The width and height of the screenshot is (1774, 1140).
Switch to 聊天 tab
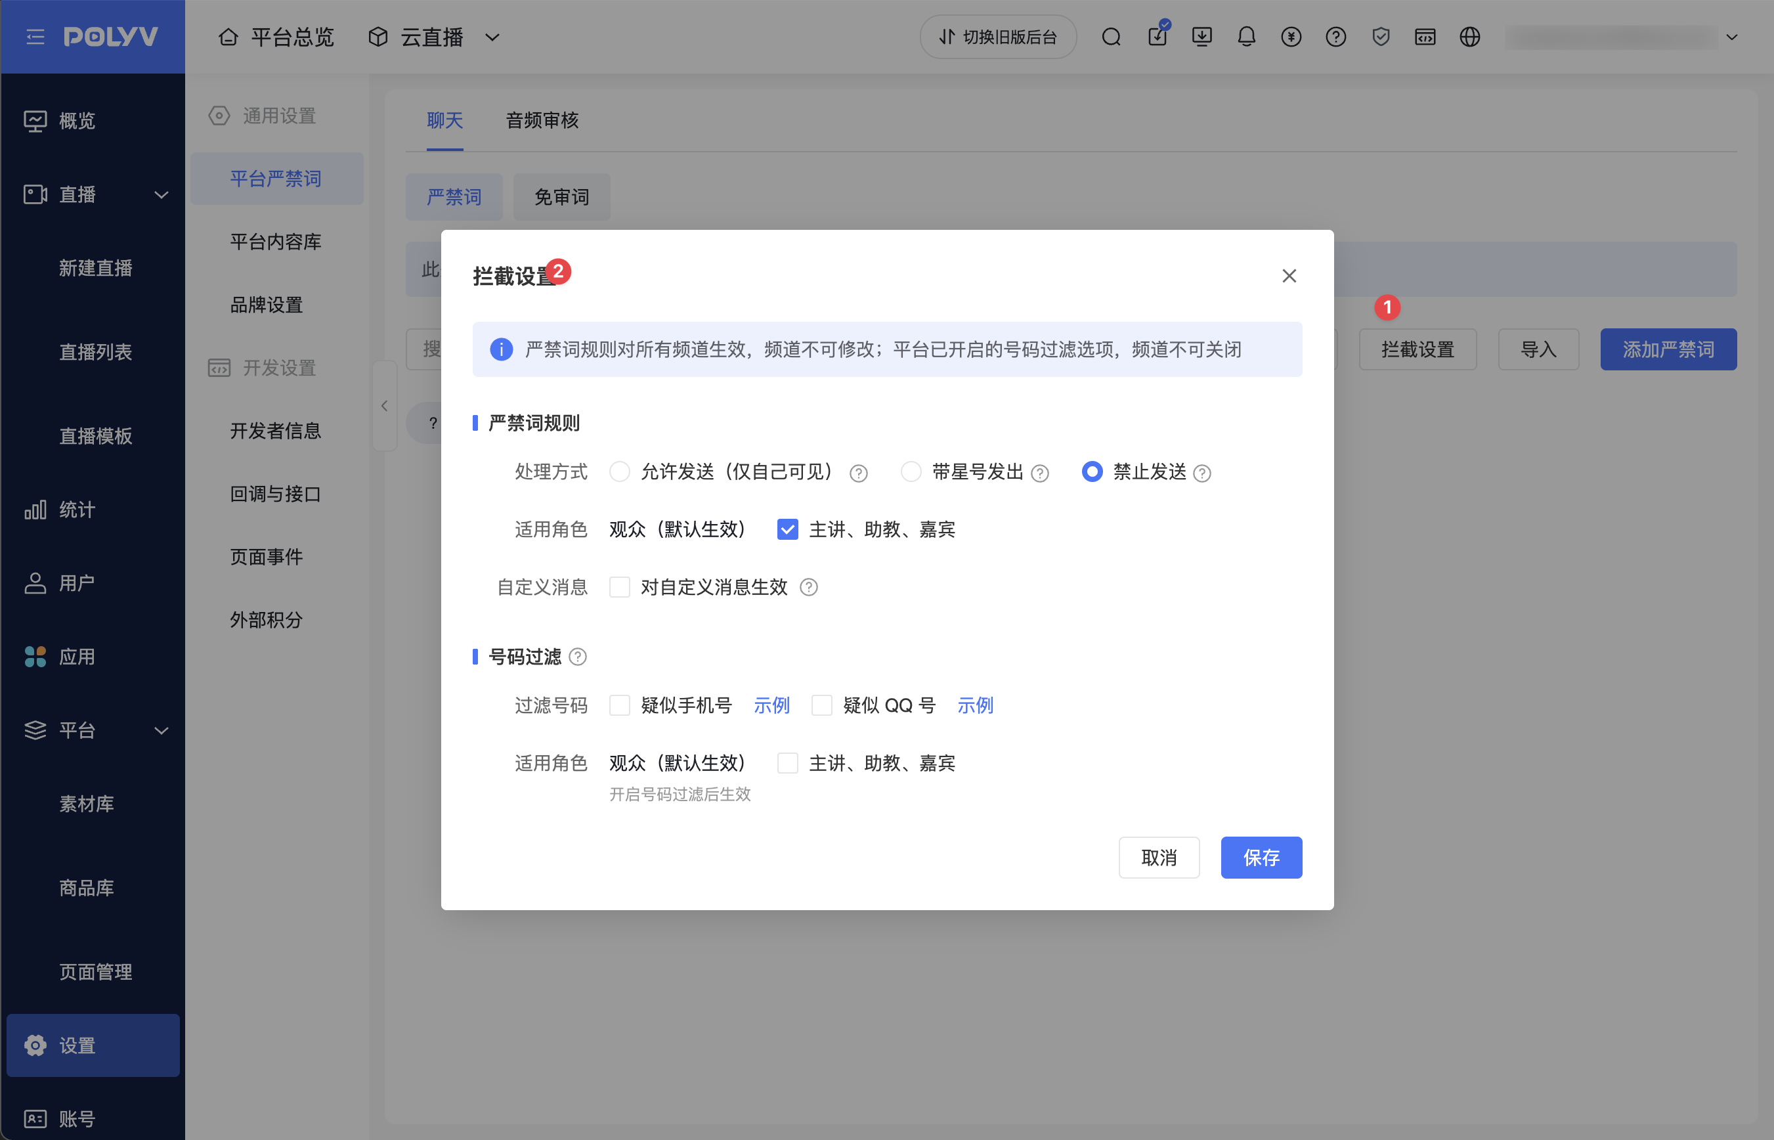pyautogui.click(x=444, y=120)
